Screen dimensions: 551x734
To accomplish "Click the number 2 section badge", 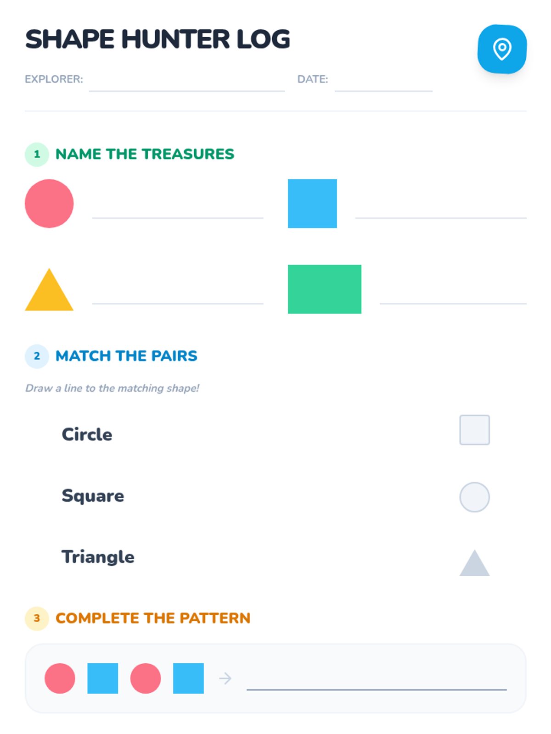I will 37,356.
